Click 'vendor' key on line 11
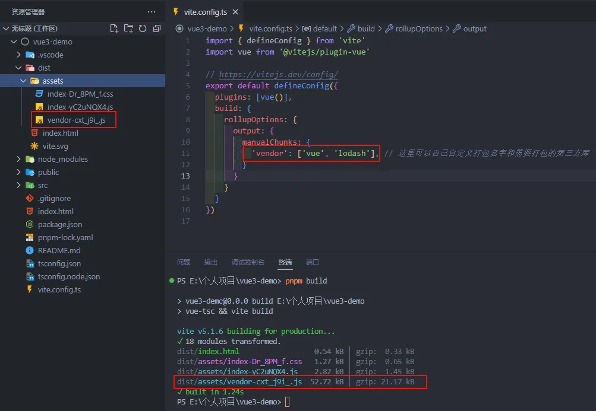596x411 pixels. click(x=270, y=154)
